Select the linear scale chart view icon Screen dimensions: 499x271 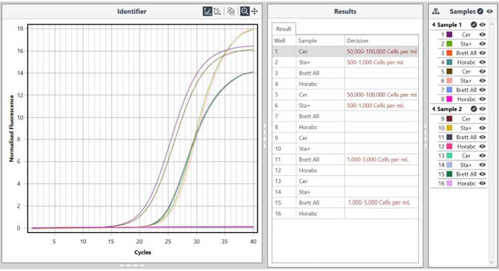click(207, 11)
